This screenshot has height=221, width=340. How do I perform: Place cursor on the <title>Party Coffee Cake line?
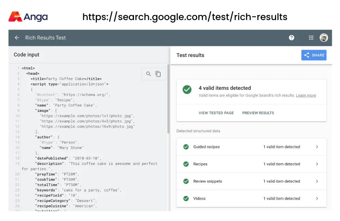coord(66,79)
